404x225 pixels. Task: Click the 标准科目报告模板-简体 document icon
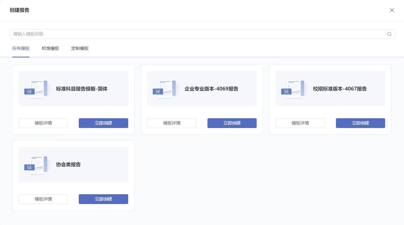click(x=36, y=89)
